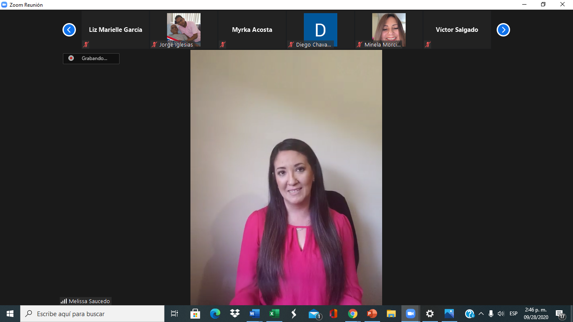Click Diego Chava... avatar tile
Screen dimensions: 573x322
pyautogui.click(x=320, y=30)
